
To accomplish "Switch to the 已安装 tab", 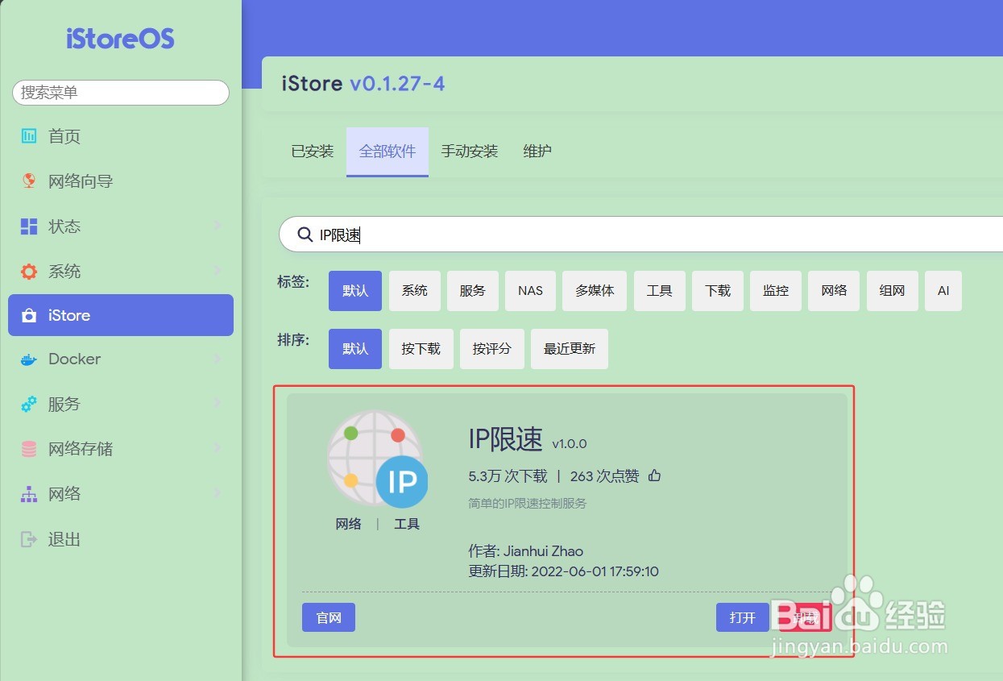I will click(x=312, y=151).
